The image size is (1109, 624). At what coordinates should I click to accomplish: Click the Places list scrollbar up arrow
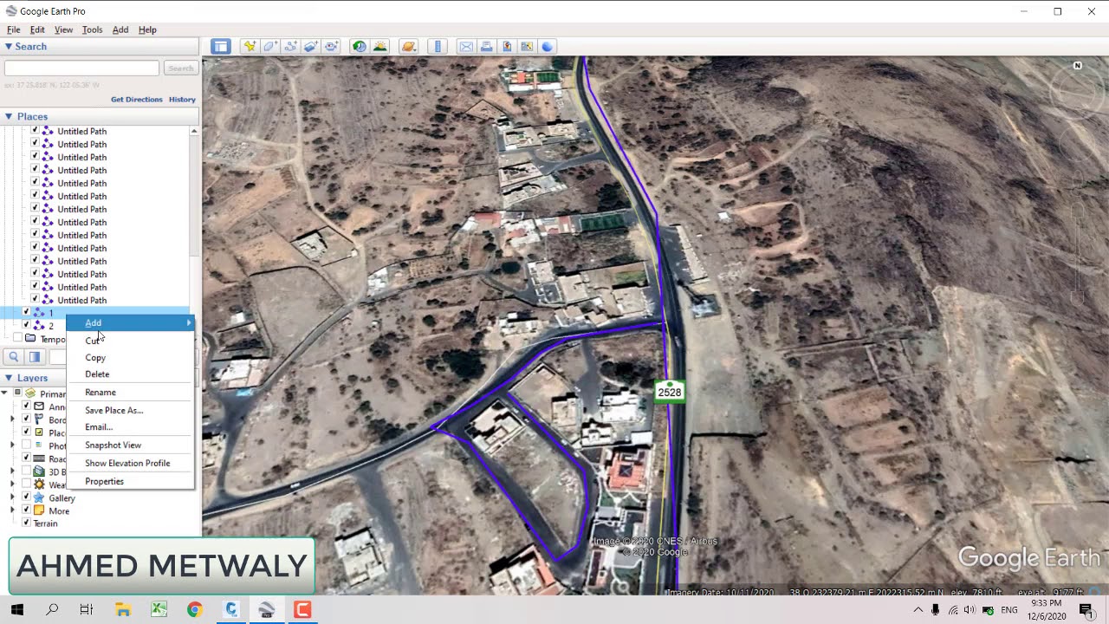coord(194,131)
